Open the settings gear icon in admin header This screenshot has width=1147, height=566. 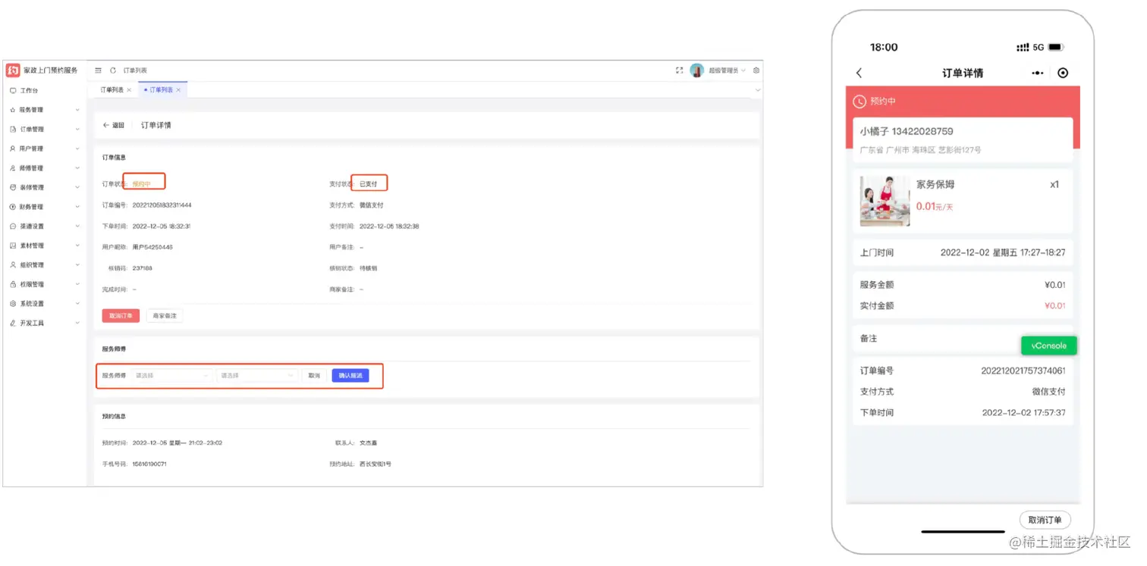tap(756, 70)
